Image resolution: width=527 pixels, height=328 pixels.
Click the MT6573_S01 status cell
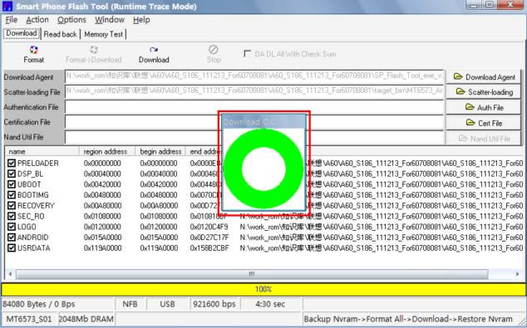coord(29,319)
